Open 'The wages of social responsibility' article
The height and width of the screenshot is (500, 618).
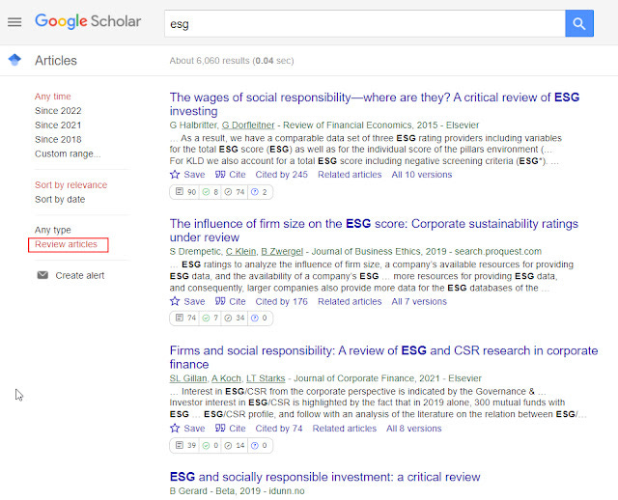click(x=375, y=104)
